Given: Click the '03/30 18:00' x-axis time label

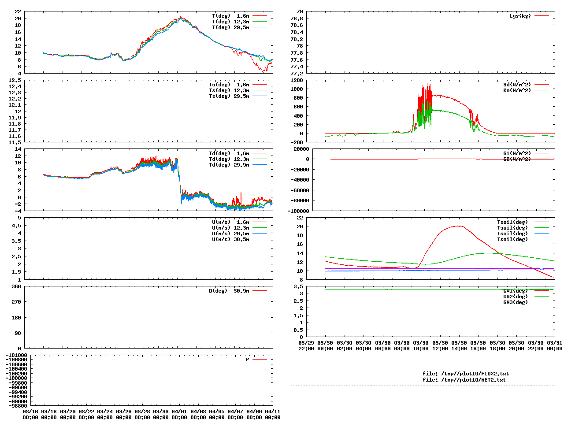Looking at the screenshot, I should pos(497,345).
